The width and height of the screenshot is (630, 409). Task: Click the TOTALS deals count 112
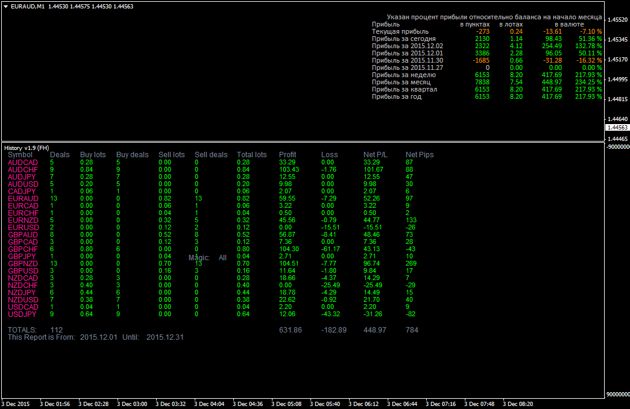[x=56, y=330]
